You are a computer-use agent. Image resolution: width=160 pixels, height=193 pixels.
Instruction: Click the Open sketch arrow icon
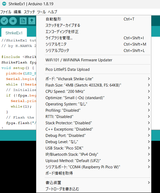pyautogui.click(x=32, y=21)
